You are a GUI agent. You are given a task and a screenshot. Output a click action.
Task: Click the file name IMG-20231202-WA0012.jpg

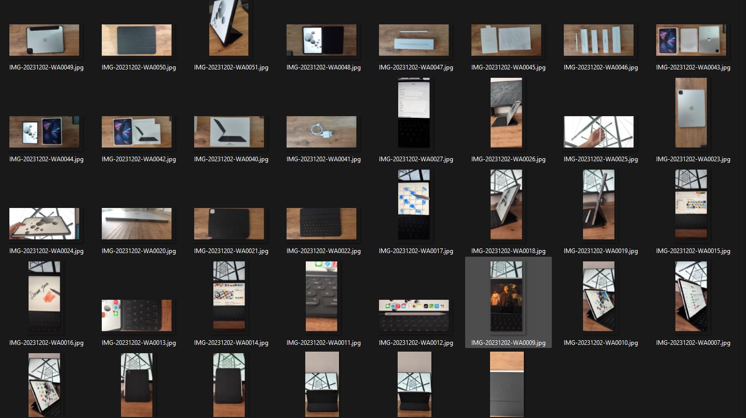tap(416, 343)
